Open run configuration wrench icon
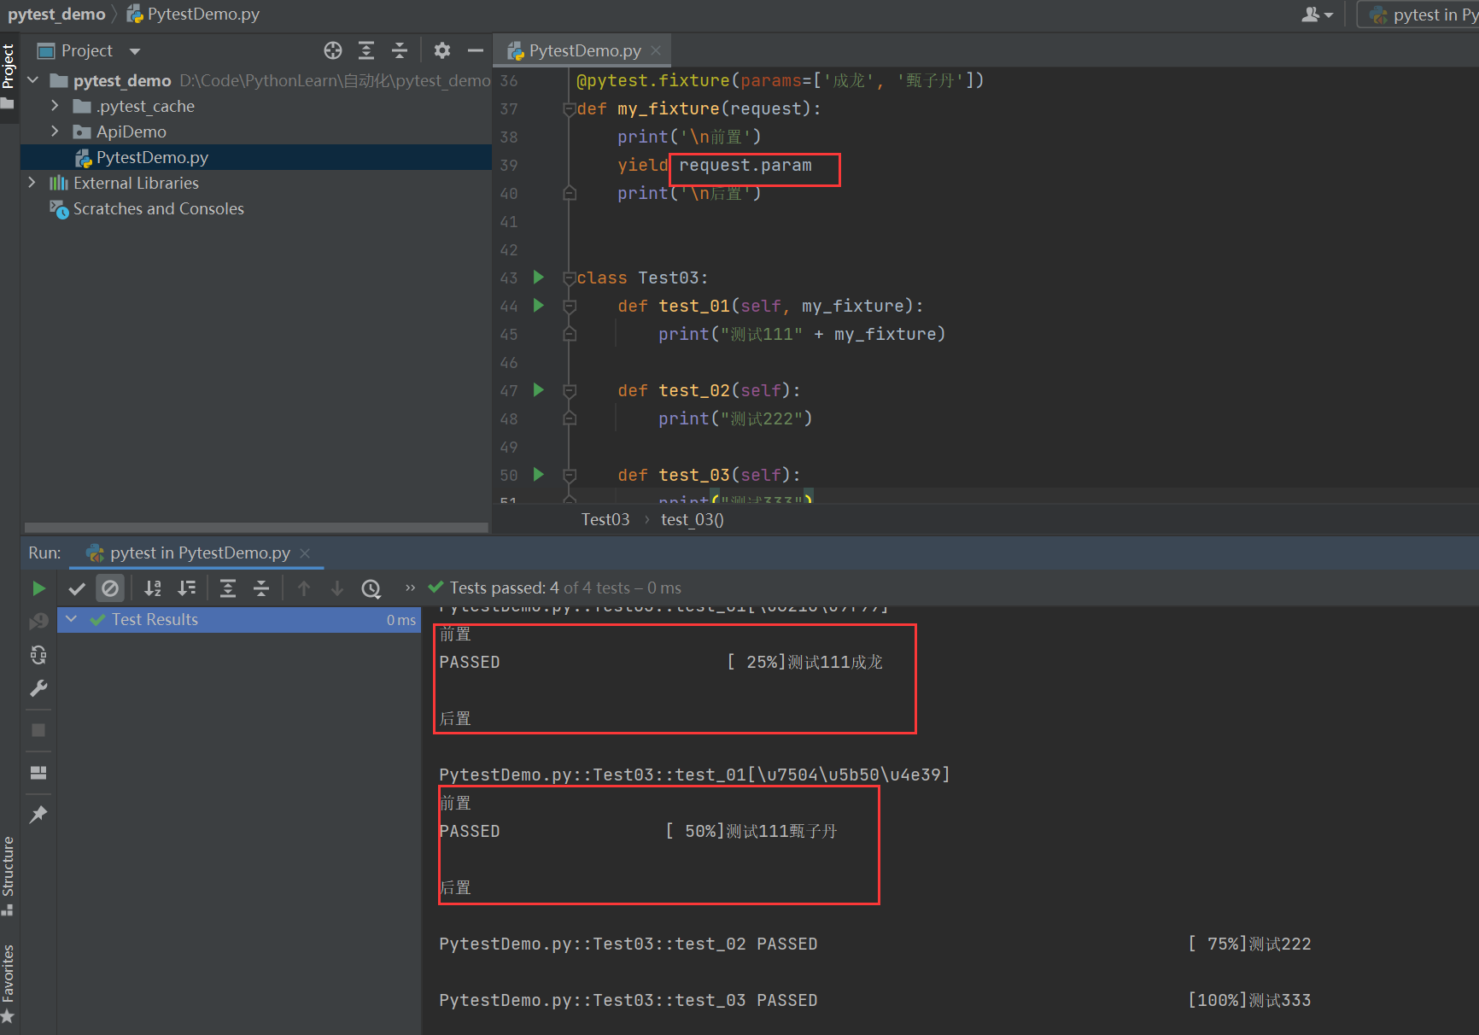 click(38, 688)
